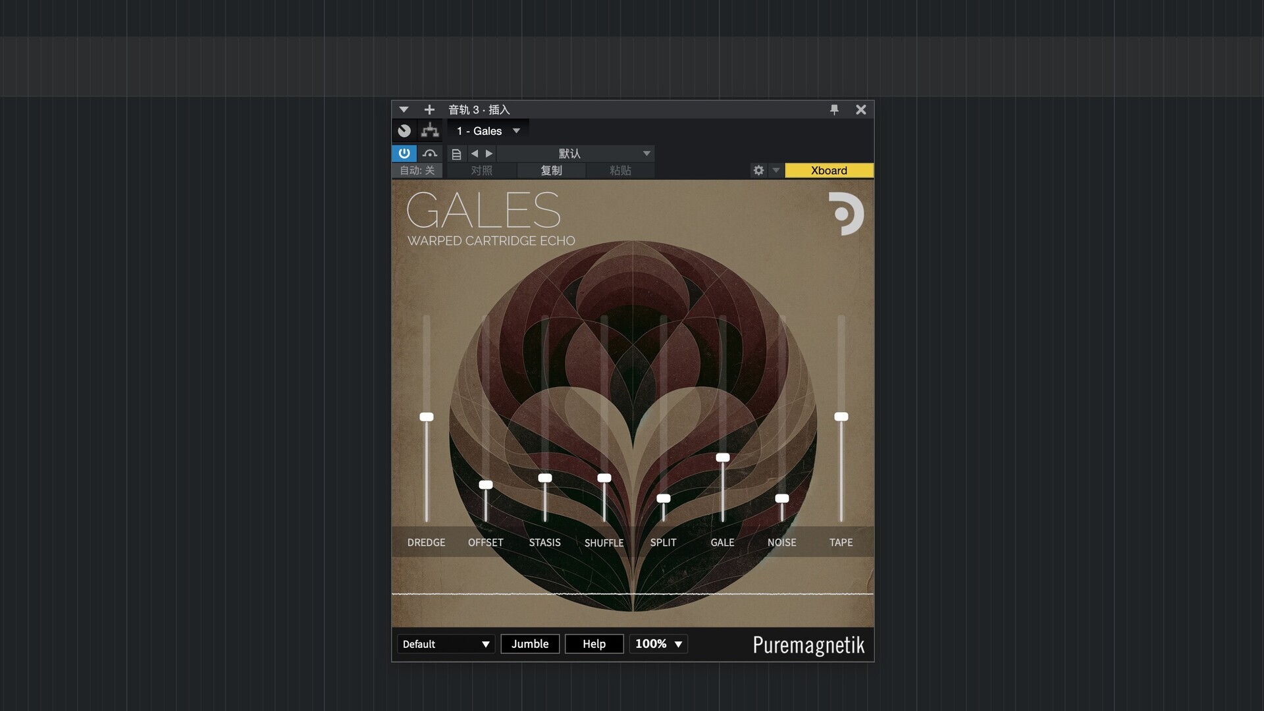Click the DREDGE label

pos(426,542)
